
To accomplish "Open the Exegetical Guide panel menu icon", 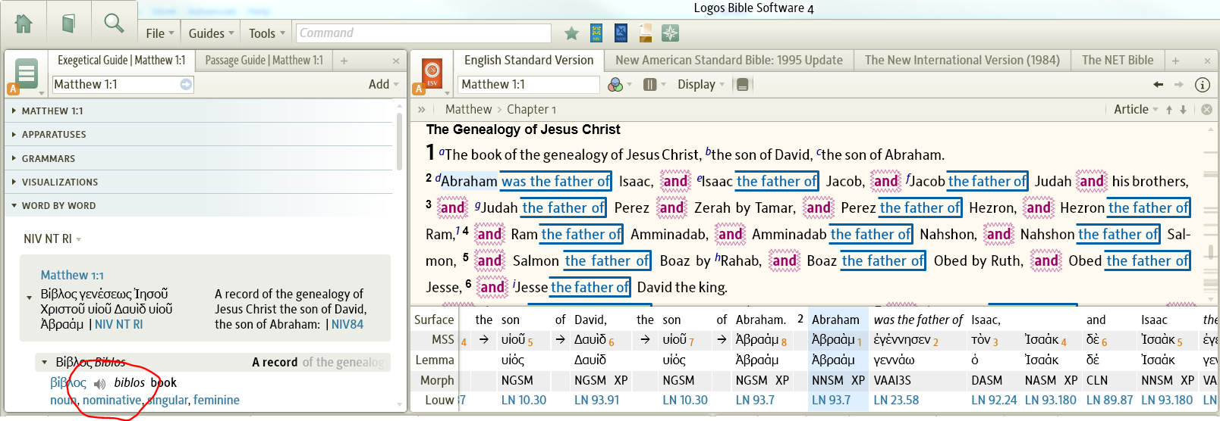I will point(27,75).
